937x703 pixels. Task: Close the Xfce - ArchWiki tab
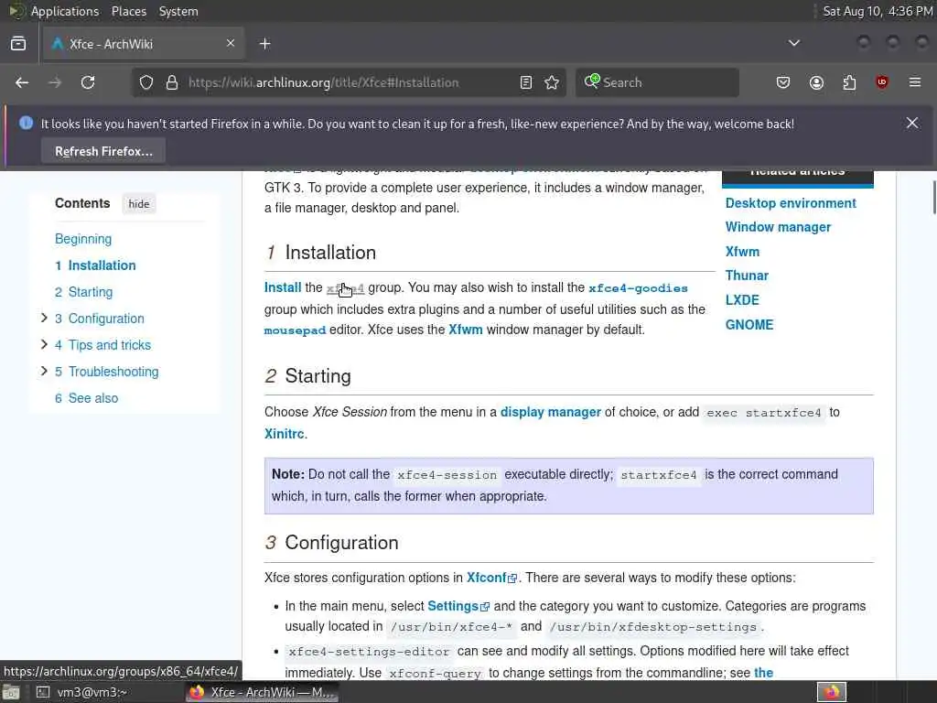point(231,43)
